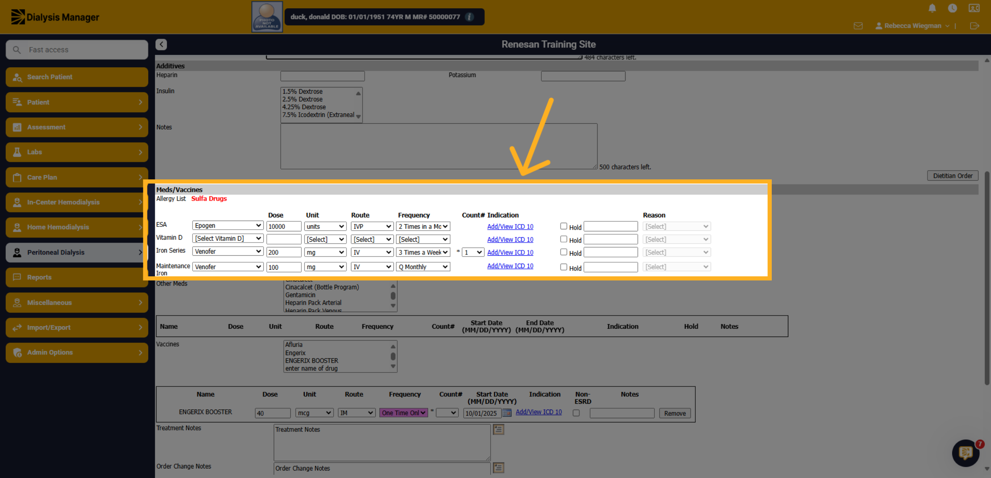Image resolution: width=991 pixels, height=478 pixels.
Task: Open Maintenance Iron Q Monthly frequency dropdown
Action: click(x=423, y=267)
